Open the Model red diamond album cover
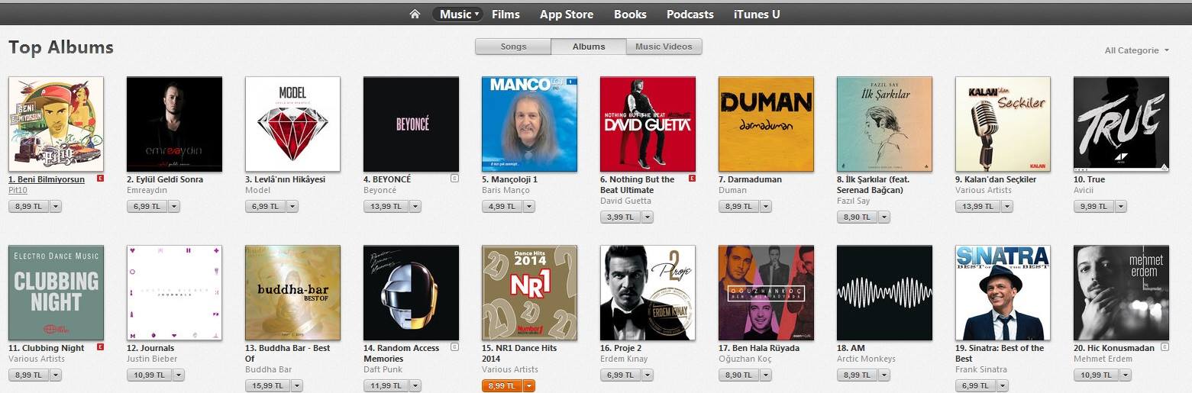The height and width of the screenshot is (393, 1192). coord(292,124)
